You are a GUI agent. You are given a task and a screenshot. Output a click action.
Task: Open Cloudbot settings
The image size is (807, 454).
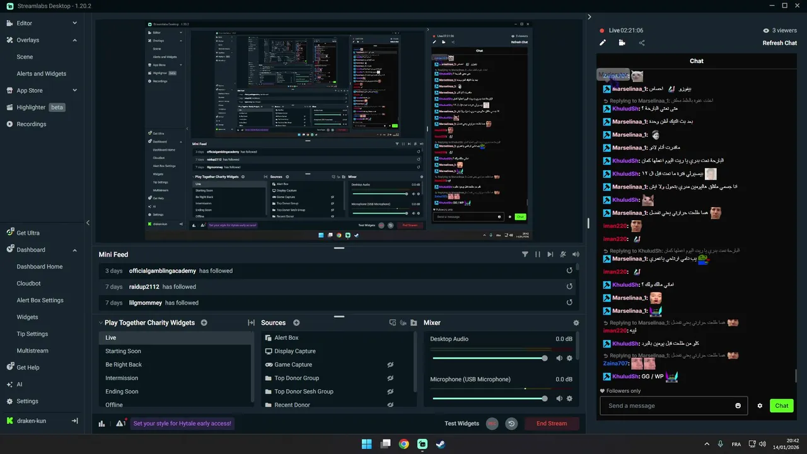click(28, 284)
